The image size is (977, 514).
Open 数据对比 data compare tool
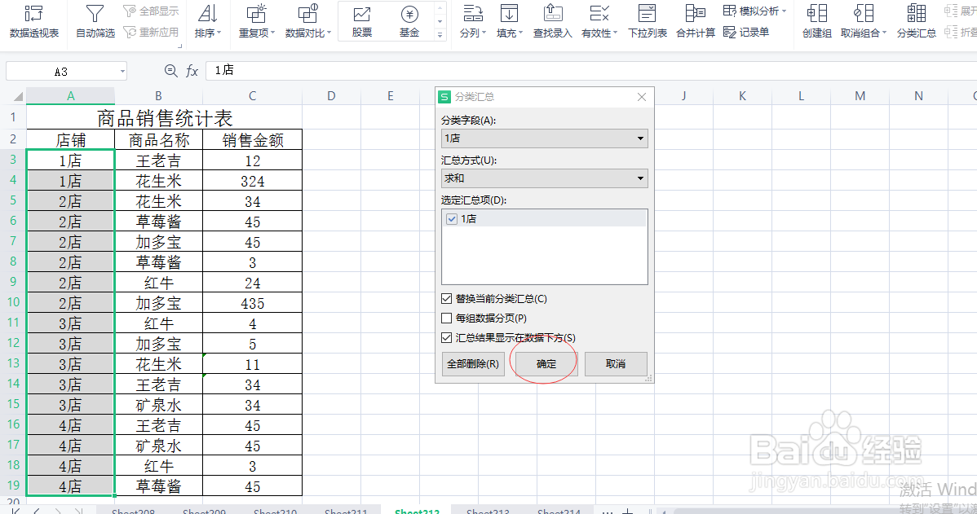(307, 20)
